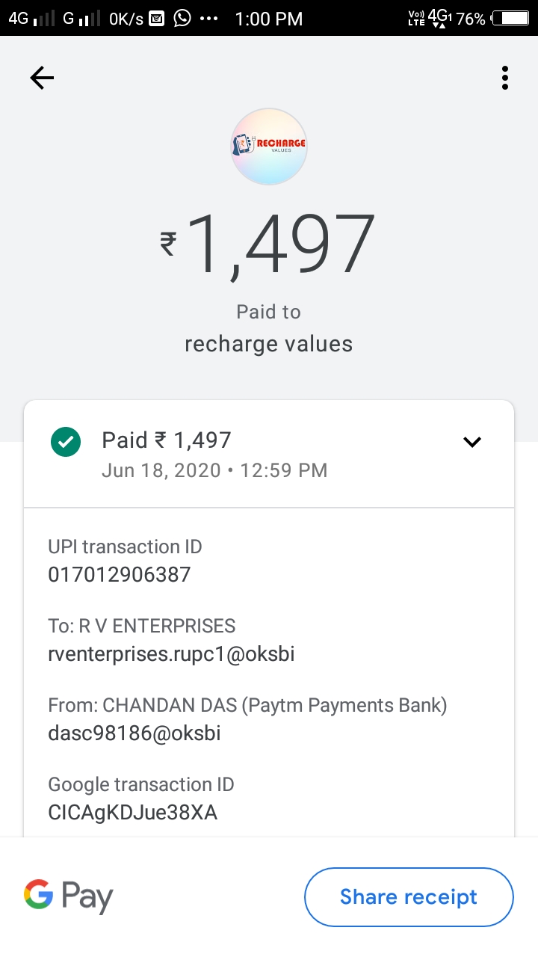Select the UPI transaction ID number
This screenshot has width=538, height=957.
click(x=120, y=574)
